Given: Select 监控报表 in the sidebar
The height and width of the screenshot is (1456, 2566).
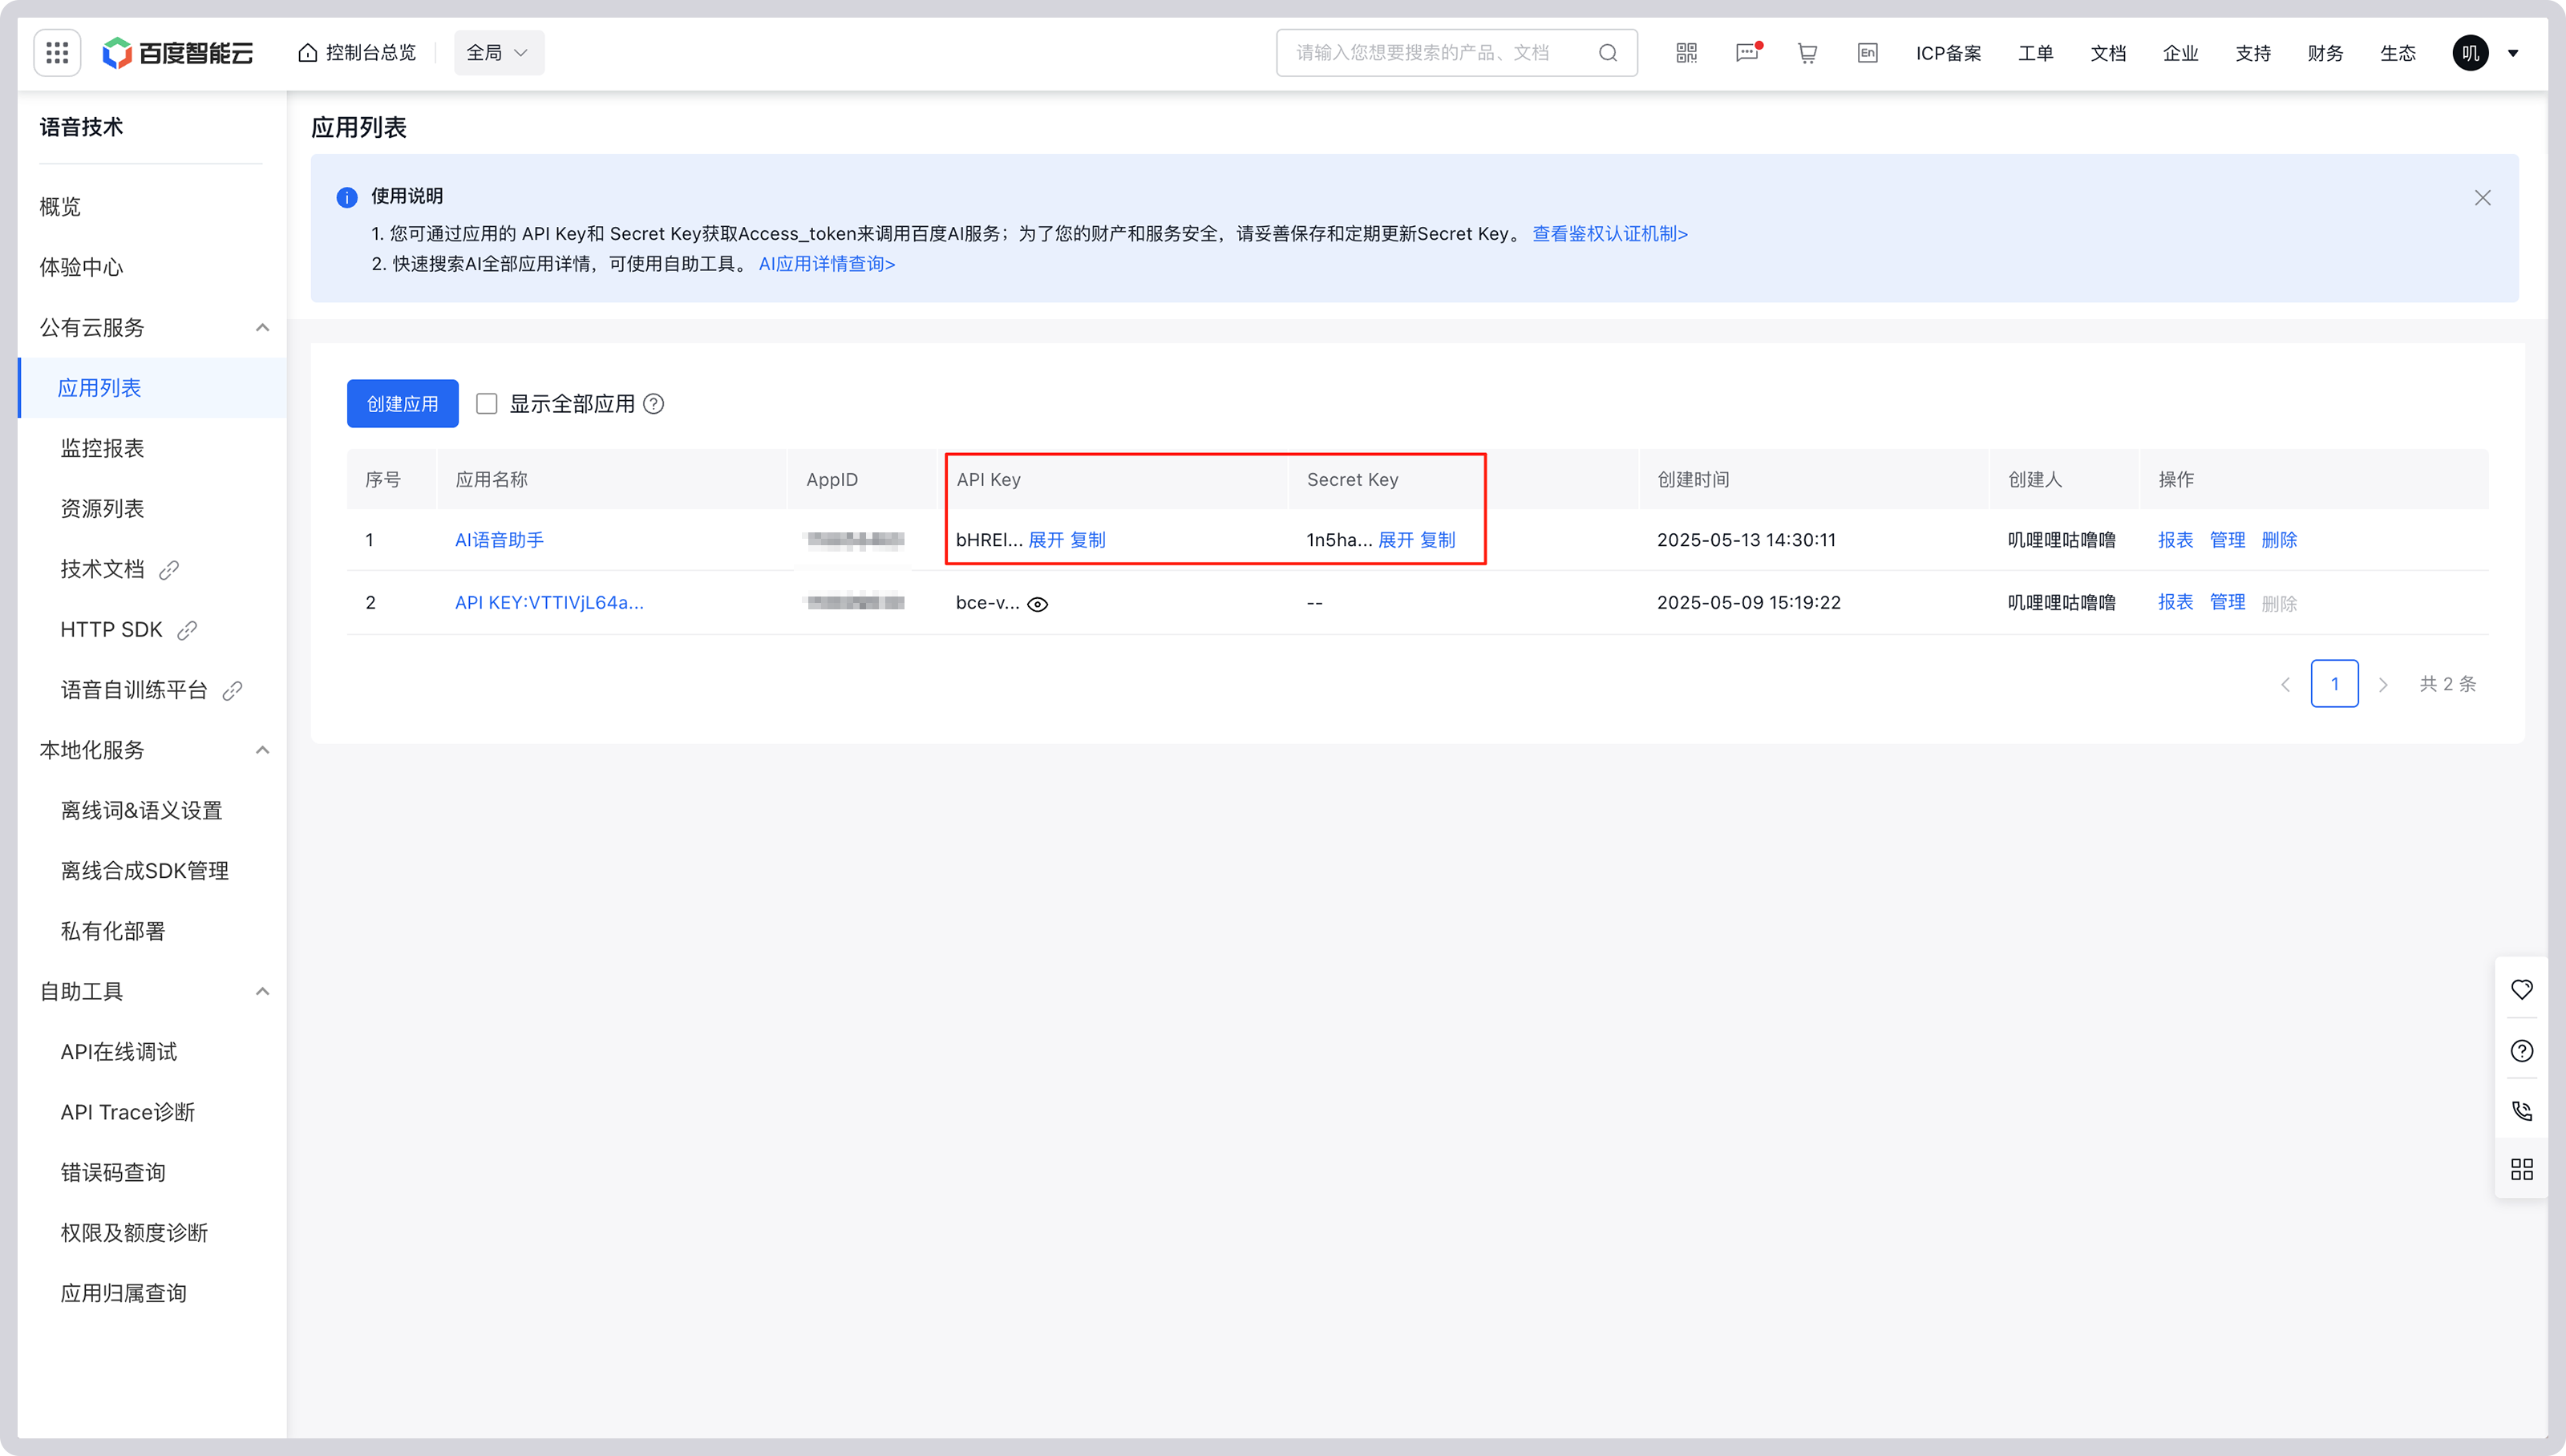Looking at the screenshot, I should 102,448.
